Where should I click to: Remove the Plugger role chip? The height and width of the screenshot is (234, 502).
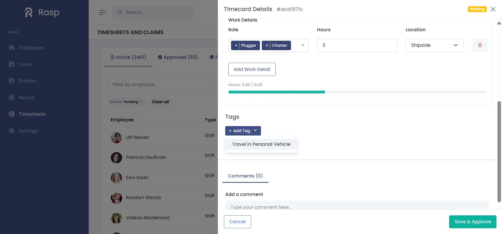[x=236, y=45]
